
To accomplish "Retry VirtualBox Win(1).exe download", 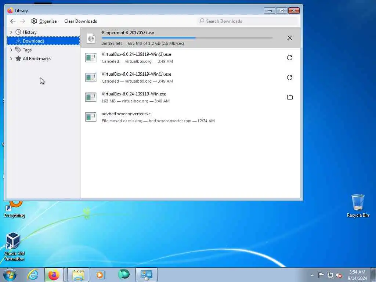I will [x=290, y=77].
